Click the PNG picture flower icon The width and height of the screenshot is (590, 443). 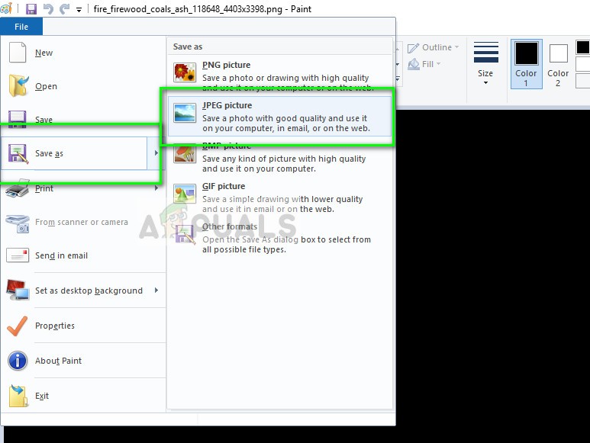coord(185,72)
